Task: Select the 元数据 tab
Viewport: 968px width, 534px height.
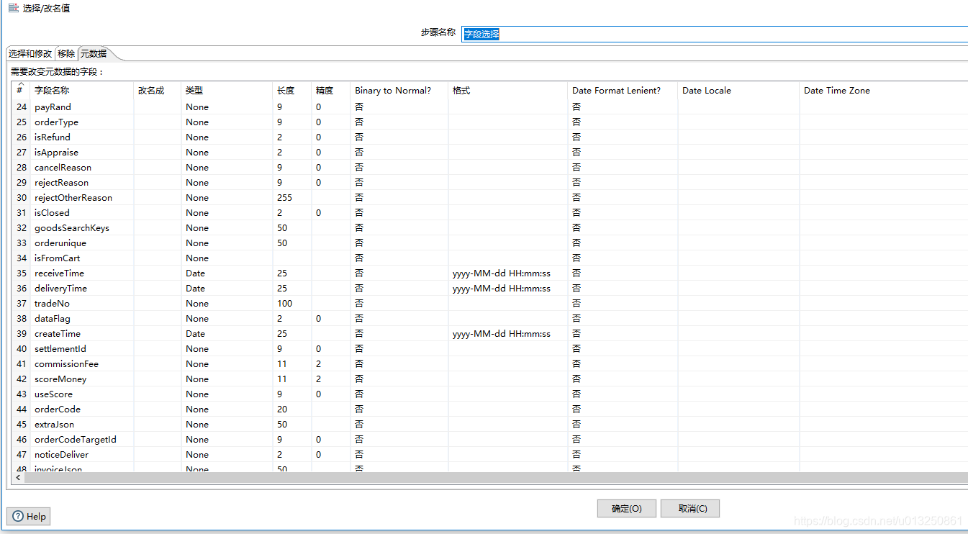Action: tap(94, 53)
